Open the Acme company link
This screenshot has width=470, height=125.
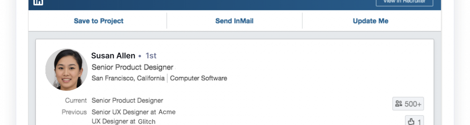[x=167, y=112]
